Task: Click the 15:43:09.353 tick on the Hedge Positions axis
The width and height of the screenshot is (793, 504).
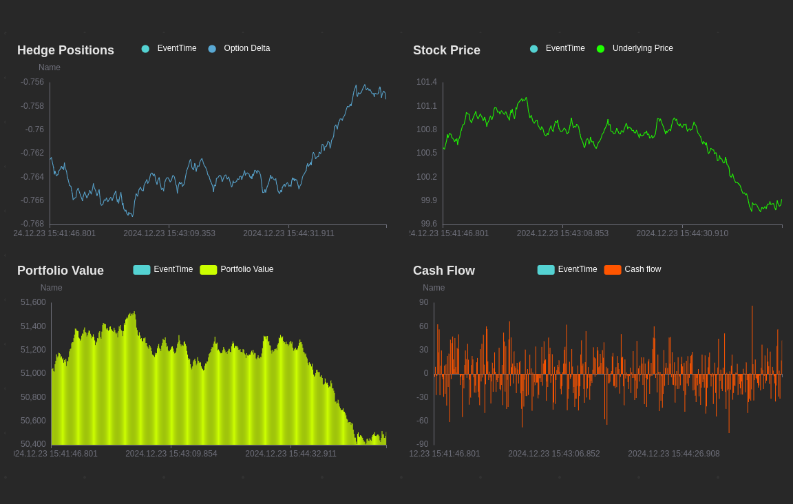Action: pos(169,233)
